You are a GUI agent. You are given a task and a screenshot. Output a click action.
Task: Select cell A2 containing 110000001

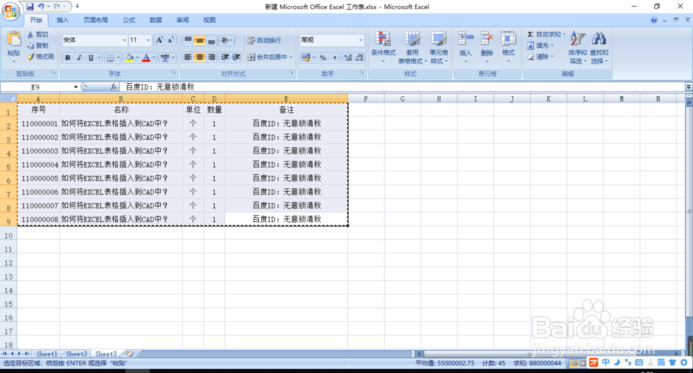tap(38, 124)
